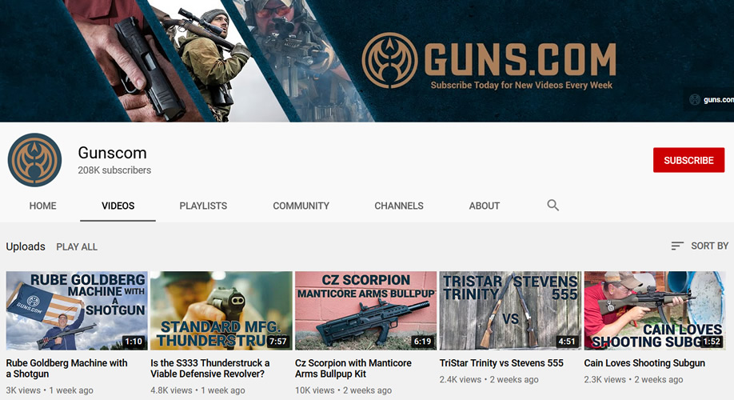Click Play All next to Uploads
This screenshot has width=734, height=400.
(77, 247)
